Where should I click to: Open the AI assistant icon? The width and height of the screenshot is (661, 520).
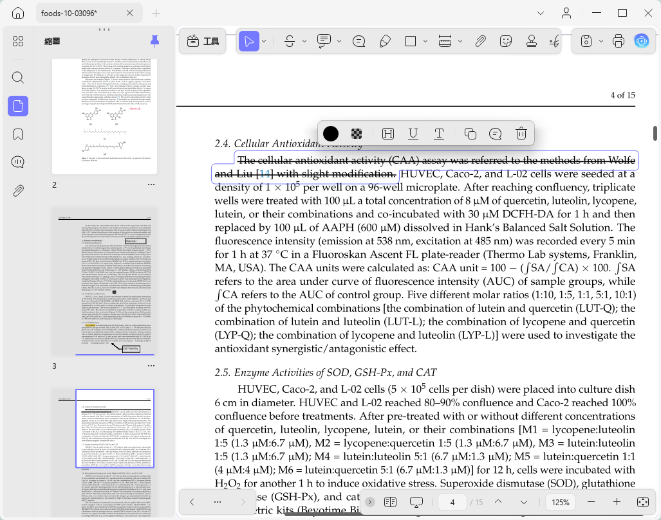coord(642,41)
